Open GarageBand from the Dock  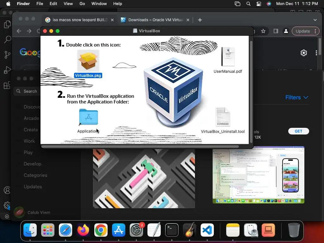190,230
